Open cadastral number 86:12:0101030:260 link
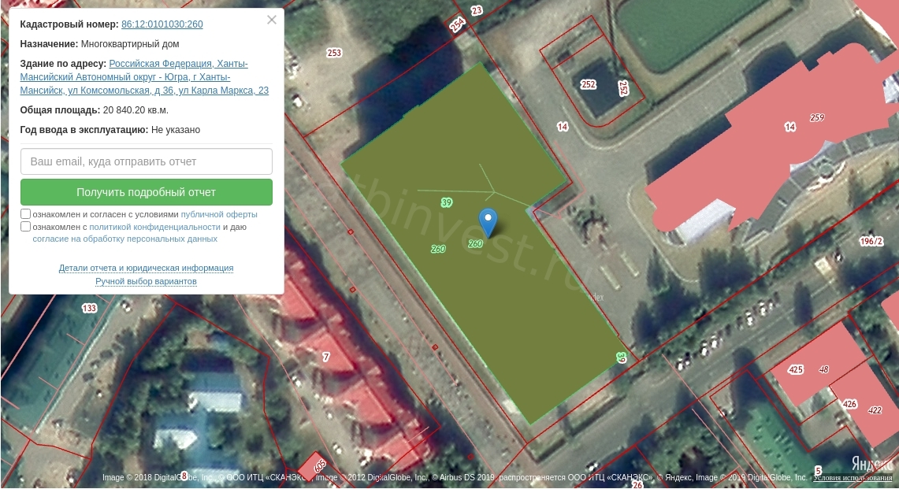Screen dimensions: 899x489 coord(162,24)
